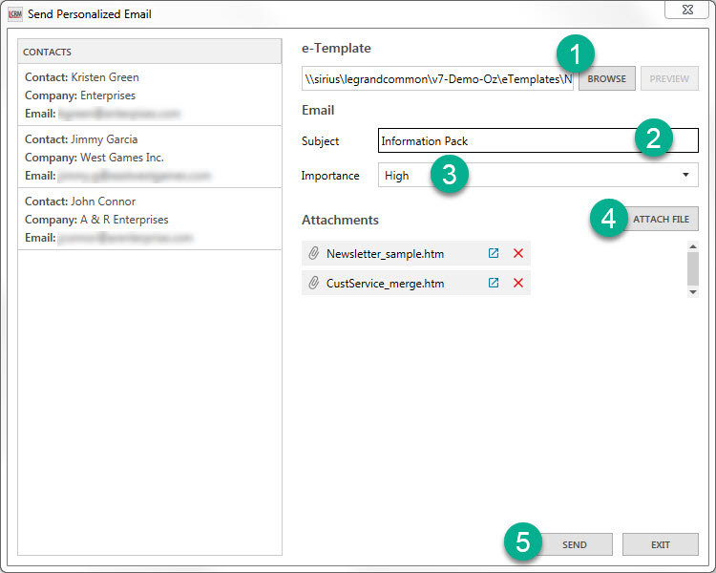The height and width of the screenshot is (573, 716).
Task: Remove the Newsletter_sample.htm attachment with red X
Action: tap(518, 254)
